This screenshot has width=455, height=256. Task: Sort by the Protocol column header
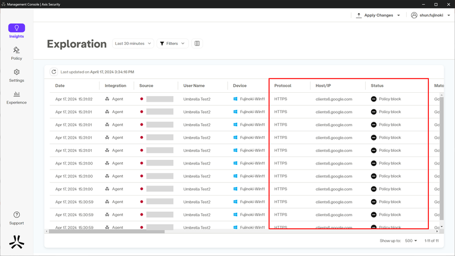pos(283,86)
